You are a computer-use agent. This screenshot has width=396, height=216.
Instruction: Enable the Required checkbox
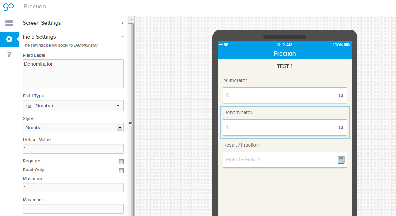(121, 162)
